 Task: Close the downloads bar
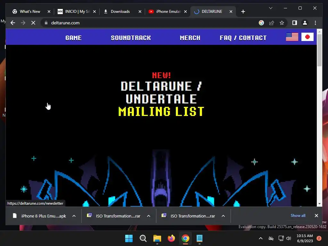point(316,216)
